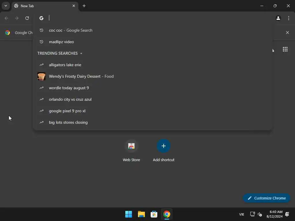Close the New Tab tab
Viewport: 295px width, 221px height.
pyautogui.click(x=74, y=6)
